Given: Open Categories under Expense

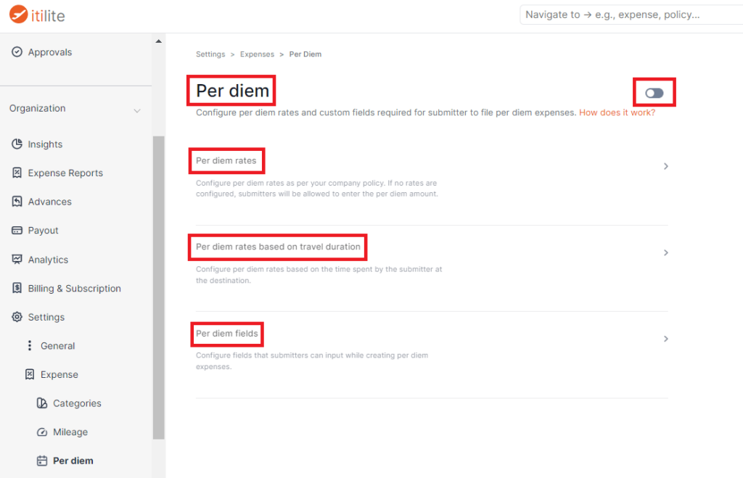Looking at the screenshot, I should tap(77, 403).
